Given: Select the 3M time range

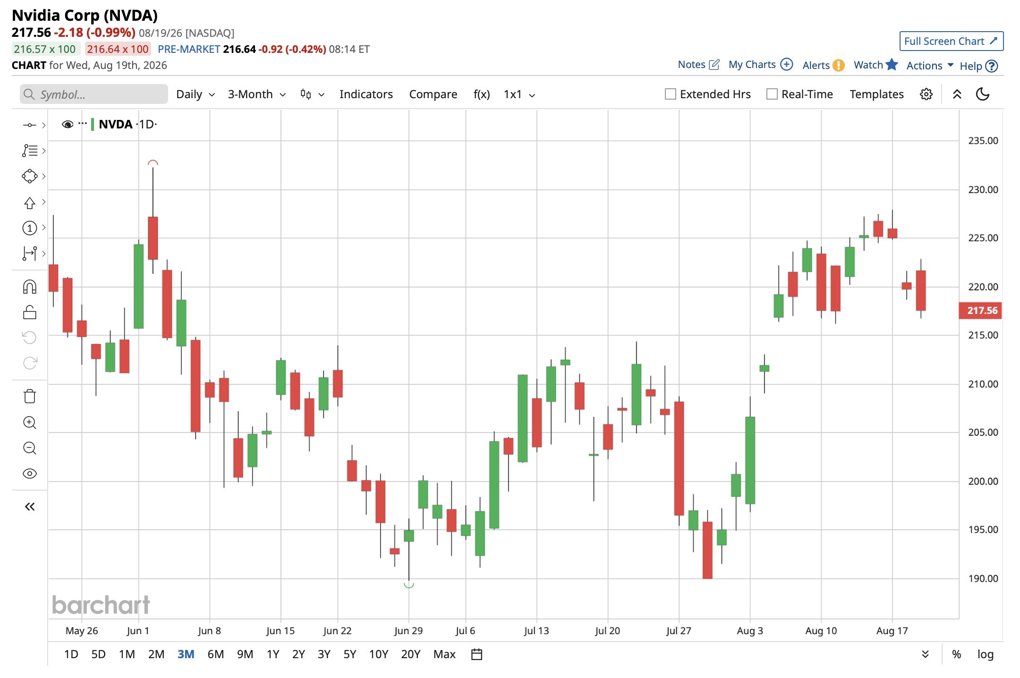Looking at the screenshot, I should 186,654.
